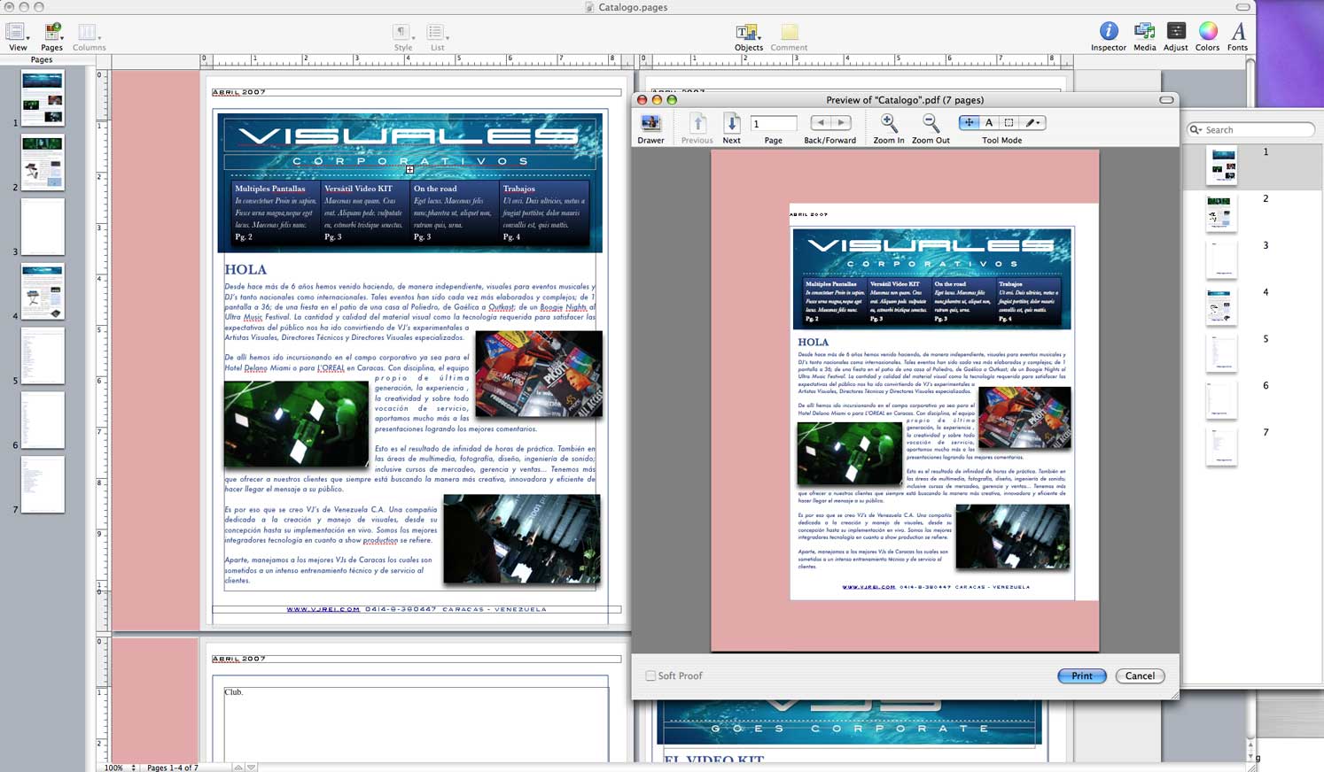Viewport: 1324px width, 772px height.
Task: Click the Search field in Preview drawer
Action: pyautogui.click(x=1250, y=130)
